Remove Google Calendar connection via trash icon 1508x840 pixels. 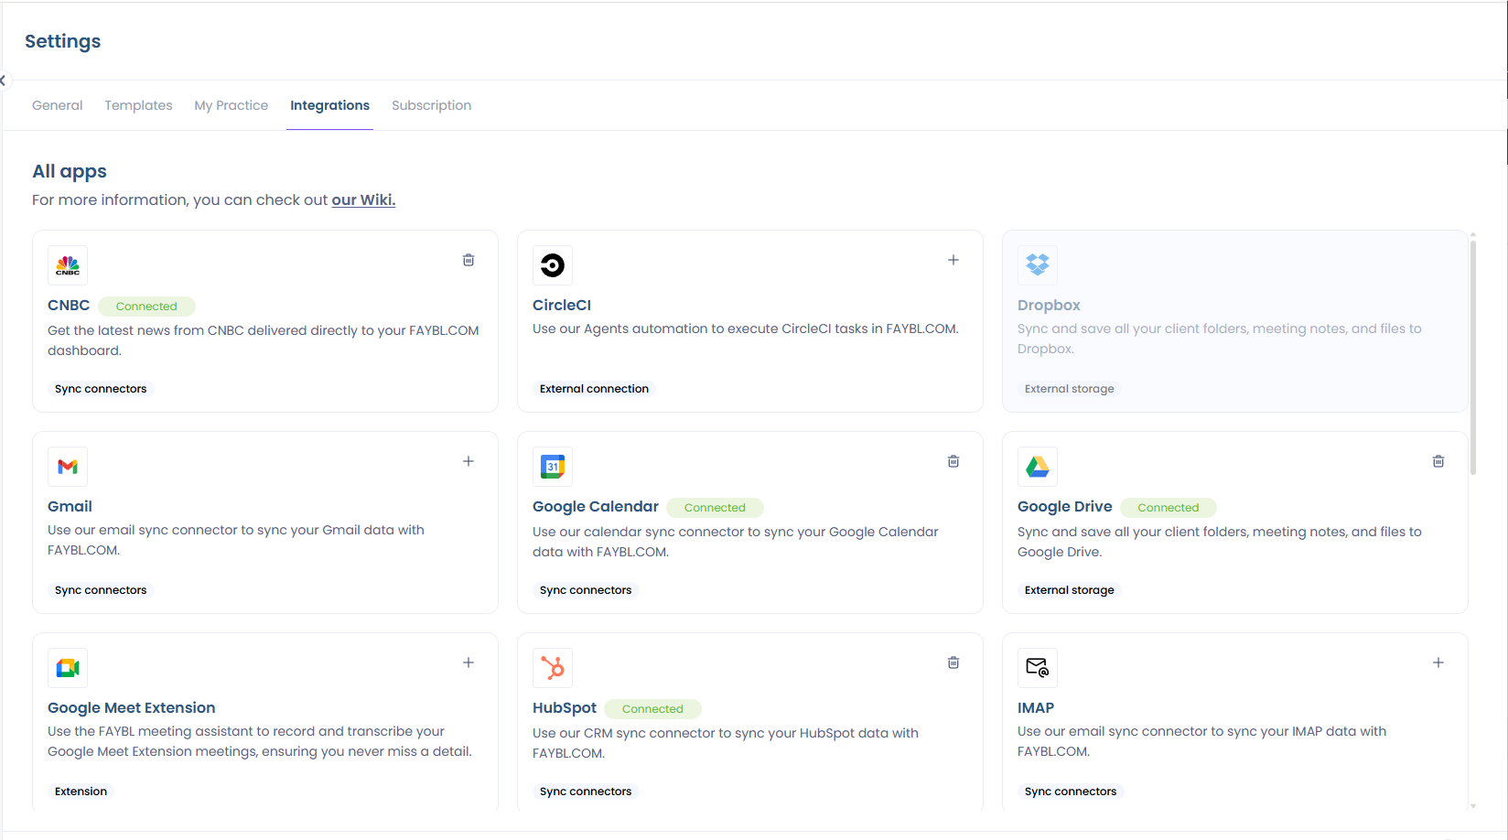[x=953, y=461]
